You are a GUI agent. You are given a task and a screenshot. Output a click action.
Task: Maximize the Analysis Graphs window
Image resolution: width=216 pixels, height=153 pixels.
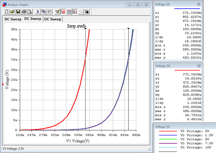coord(138,4)
